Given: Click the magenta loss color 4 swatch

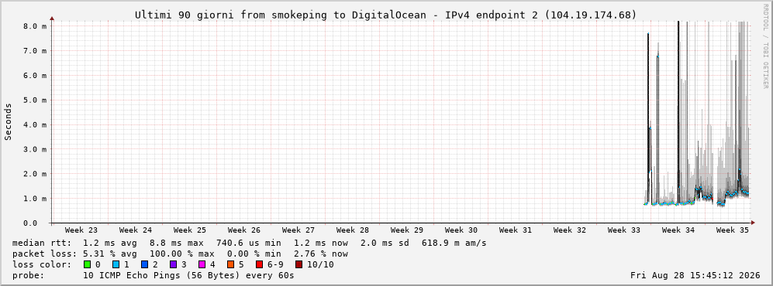Looking at the screenshot, I should click(x=202, y=264).
